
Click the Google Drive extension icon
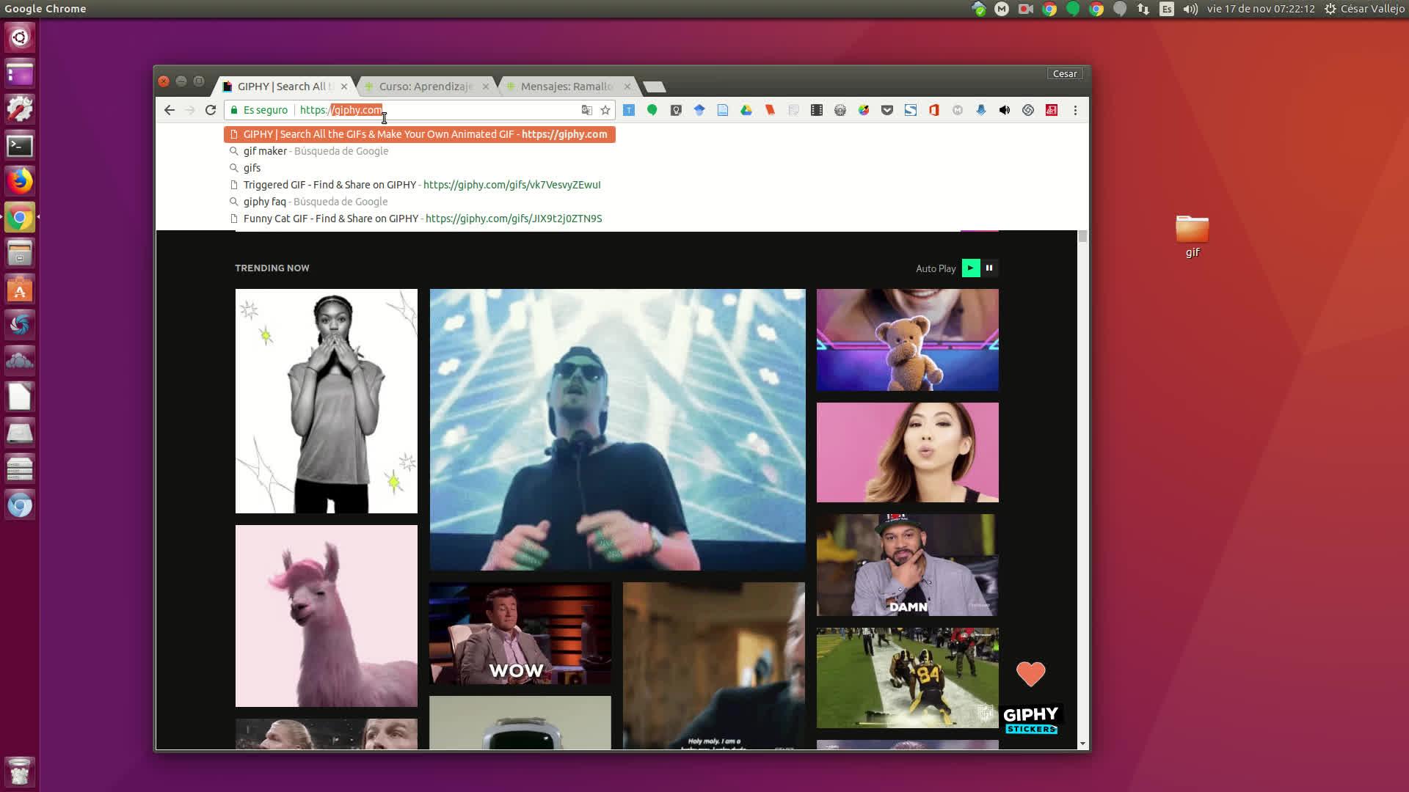(x=746, y=110)
